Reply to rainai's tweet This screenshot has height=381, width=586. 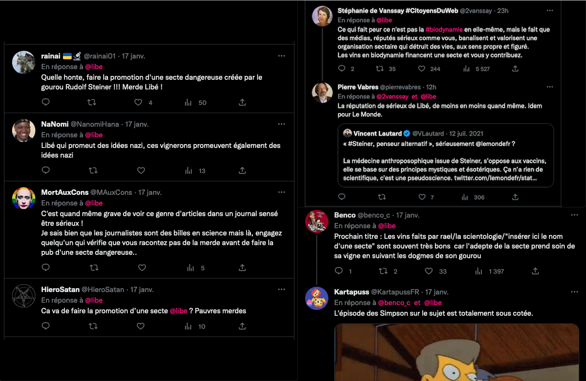coord(46,103)
